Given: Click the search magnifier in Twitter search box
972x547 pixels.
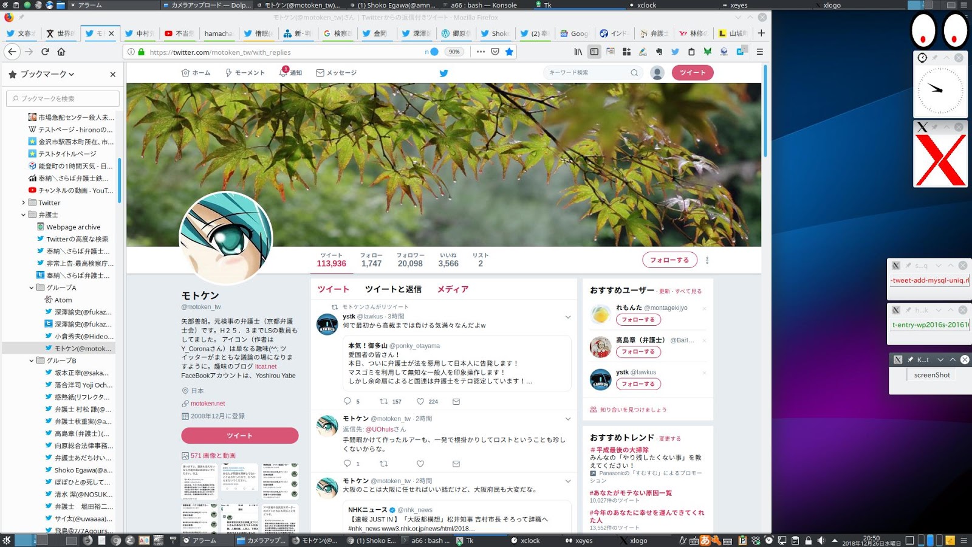Looking at the screenshot, I should (634, 73).
